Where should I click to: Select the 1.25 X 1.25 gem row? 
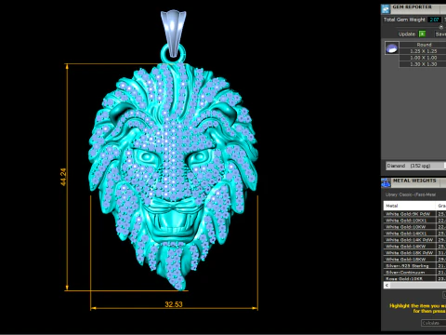tap(423, 51)
